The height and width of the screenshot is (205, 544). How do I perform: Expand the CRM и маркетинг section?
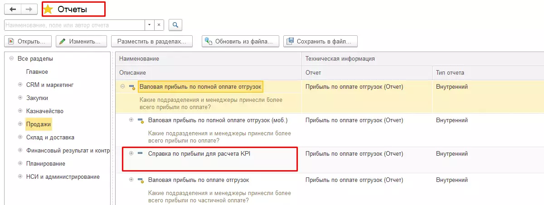pyautogui.click(x=20, y=85)
